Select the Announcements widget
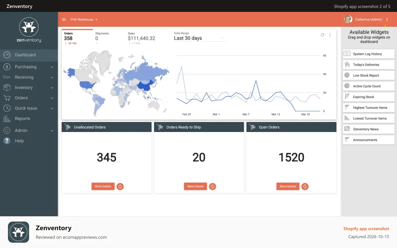This screenshot has width=397, height=248. pos(369,140)
